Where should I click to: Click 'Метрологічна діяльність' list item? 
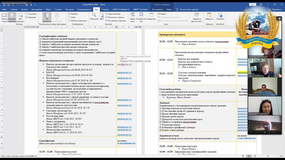(59, 130)
